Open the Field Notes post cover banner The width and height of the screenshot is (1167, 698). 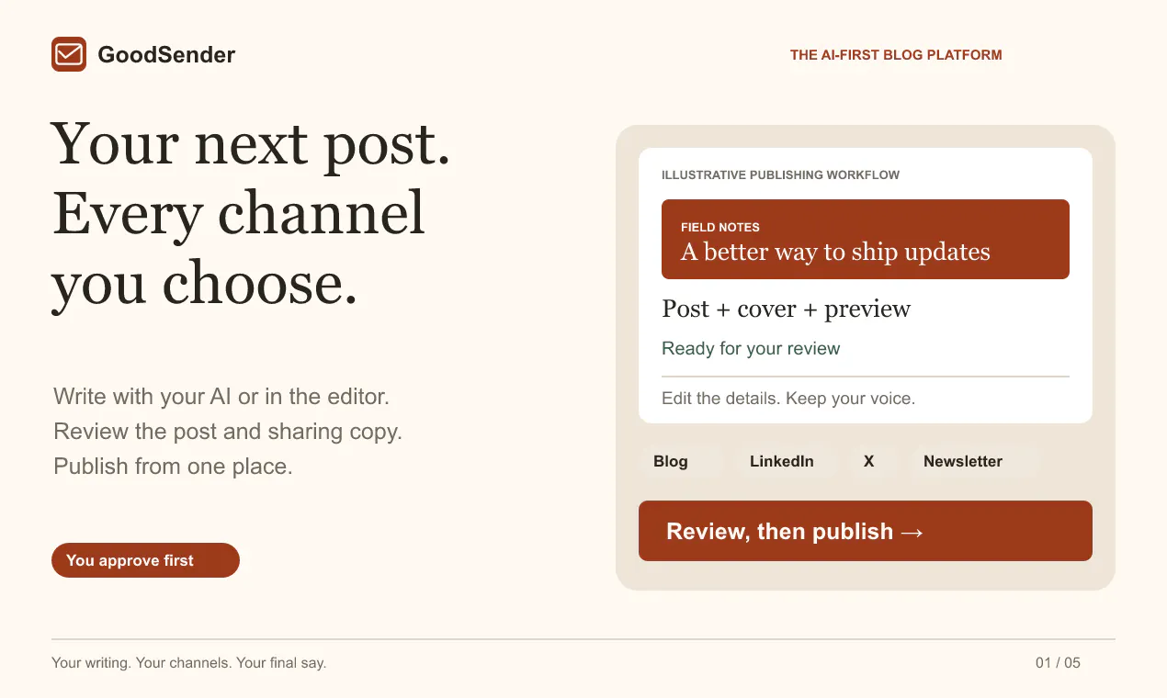(866, 239)
